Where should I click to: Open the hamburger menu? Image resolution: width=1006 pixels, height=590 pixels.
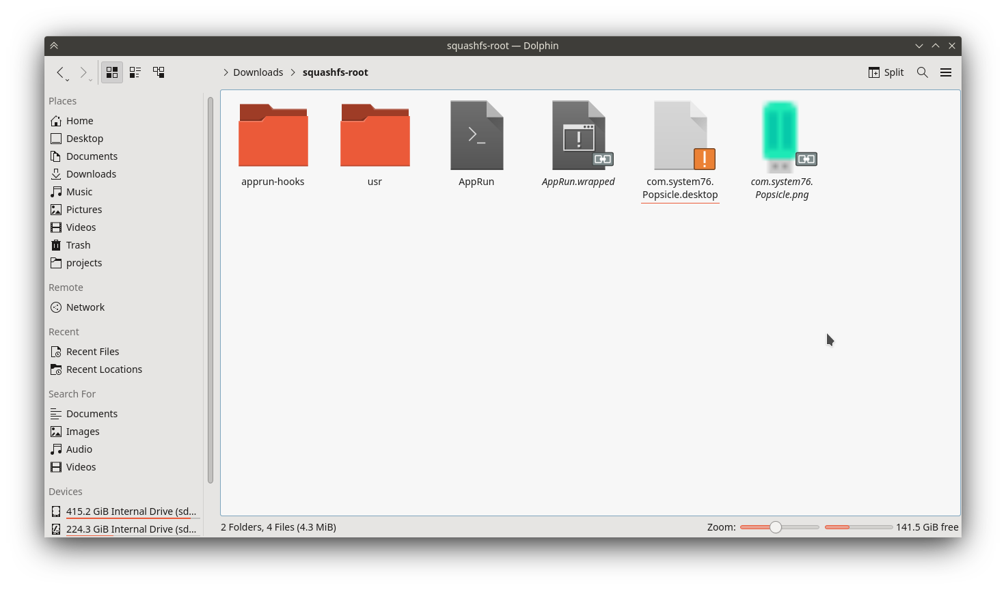pyautogui.click(x=946, y=72)
